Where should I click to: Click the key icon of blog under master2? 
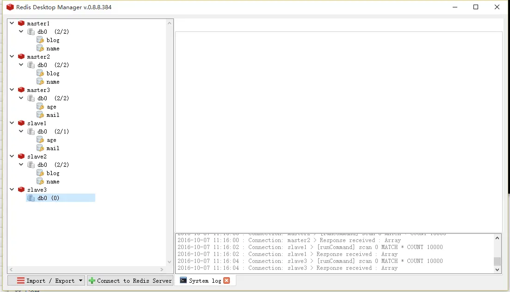(x=40, y=73)
